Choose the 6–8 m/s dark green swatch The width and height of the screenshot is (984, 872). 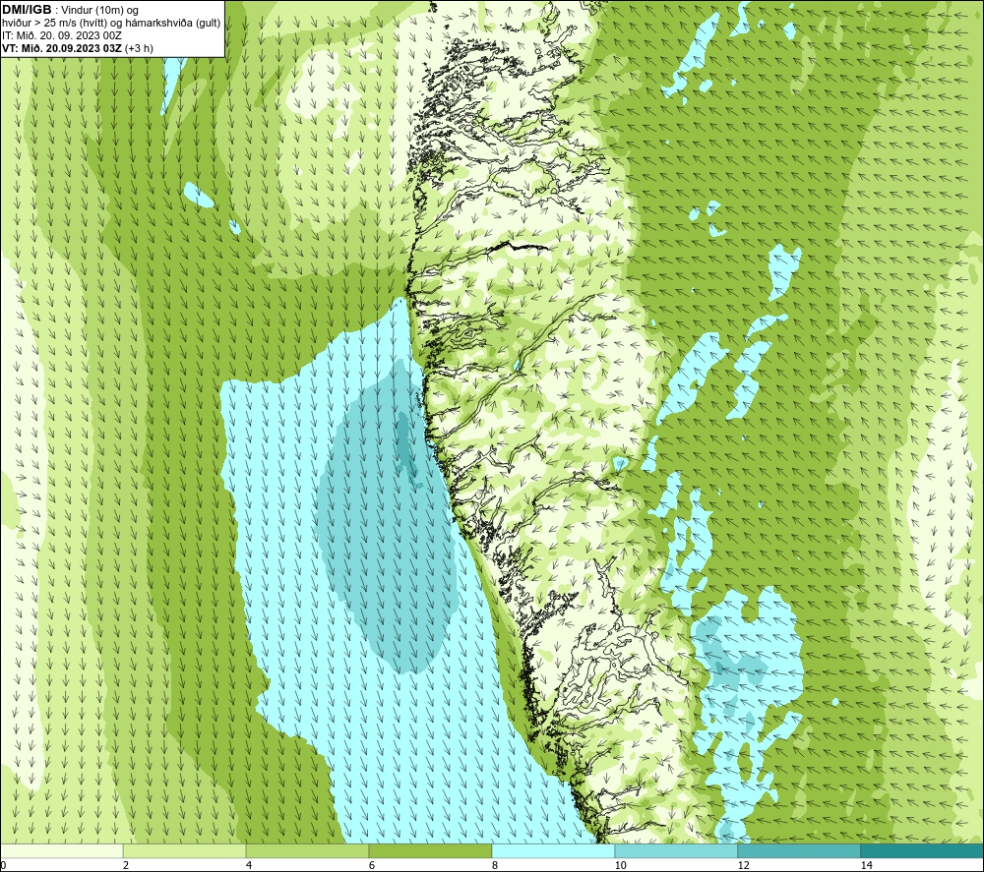click(x=431, y=851)
